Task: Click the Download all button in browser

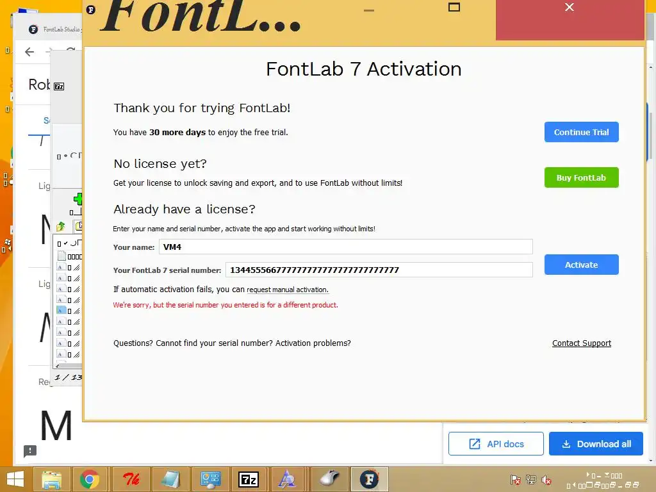Action: coord(596,444)
